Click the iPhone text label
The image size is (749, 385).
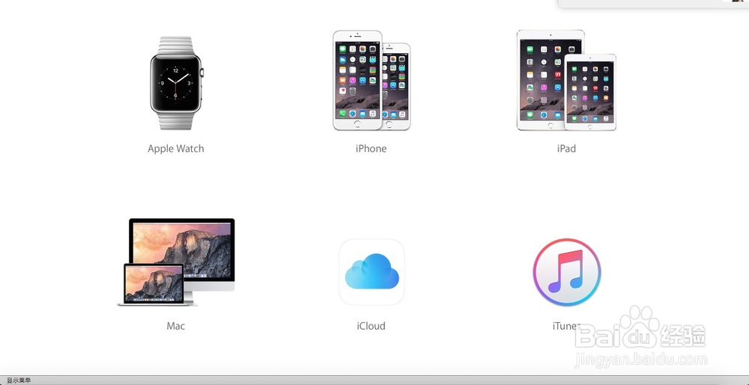(372, 149)
